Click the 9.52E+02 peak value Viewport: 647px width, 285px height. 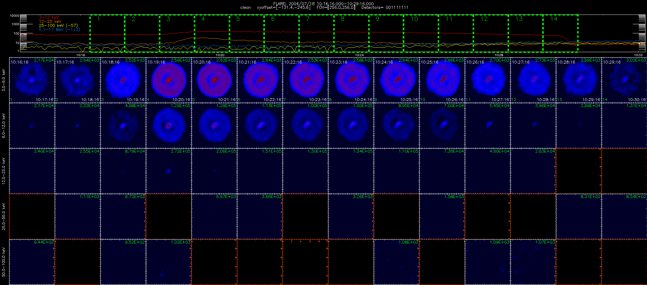pyautogui.click(x=135, y=242)
